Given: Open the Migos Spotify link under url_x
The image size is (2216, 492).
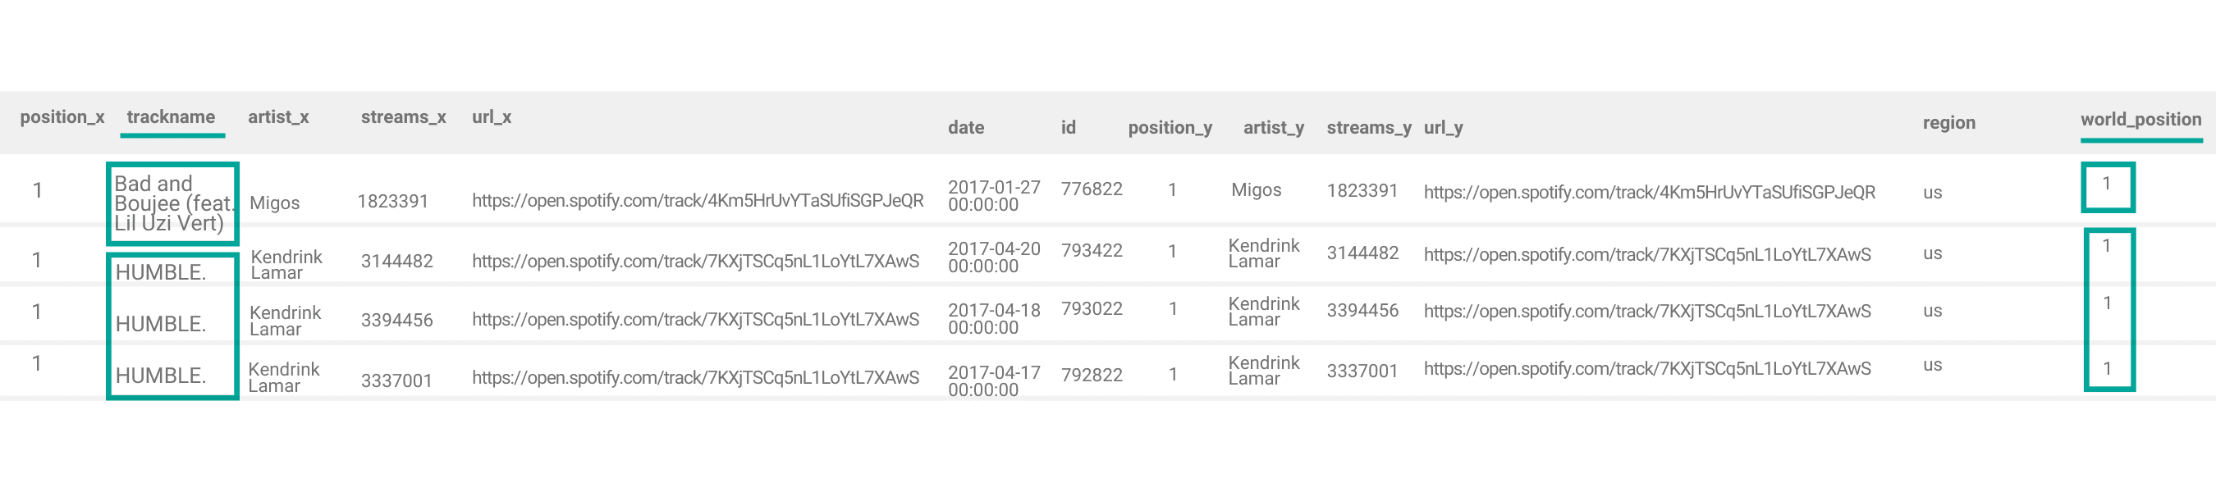Looking at the screenshot, I should click(x=697, y=200).
